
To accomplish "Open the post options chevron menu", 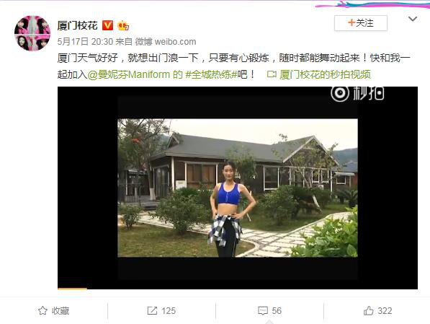I will tap(413, 19).
